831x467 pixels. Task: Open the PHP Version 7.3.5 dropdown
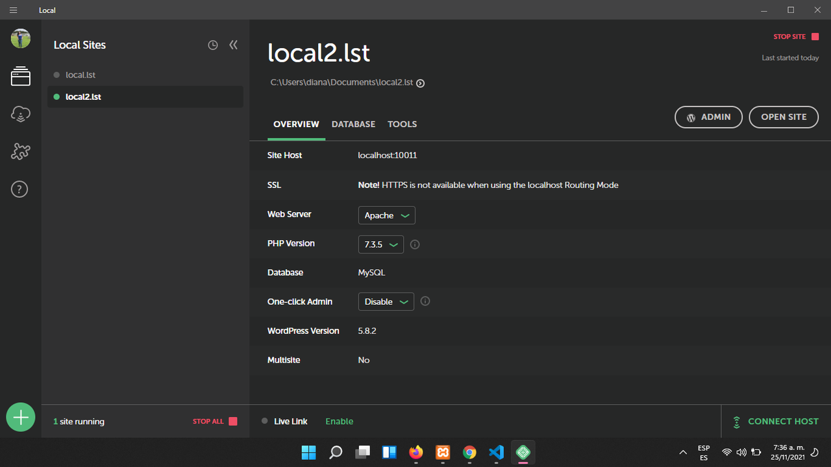(x=381, y=245)
